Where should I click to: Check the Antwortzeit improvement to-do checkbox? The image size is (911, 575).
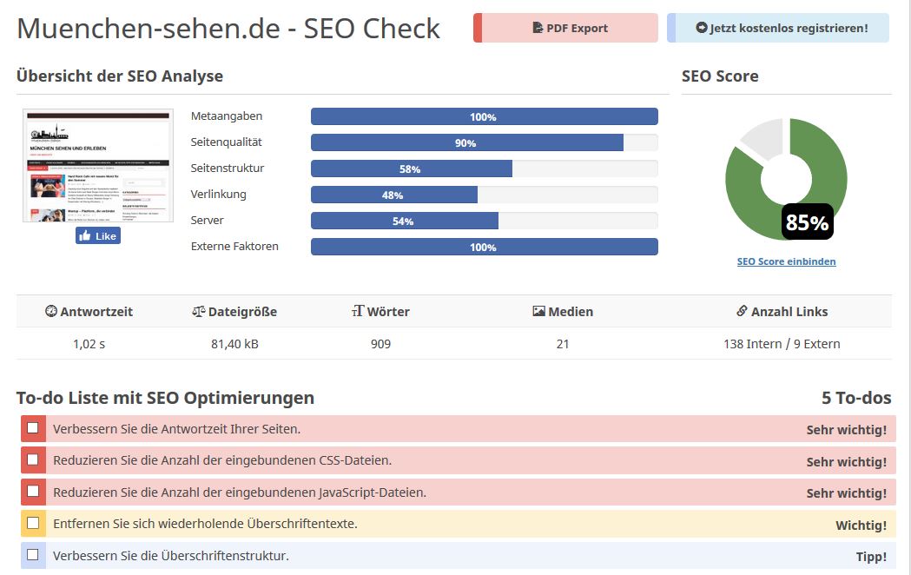point(33,428)
